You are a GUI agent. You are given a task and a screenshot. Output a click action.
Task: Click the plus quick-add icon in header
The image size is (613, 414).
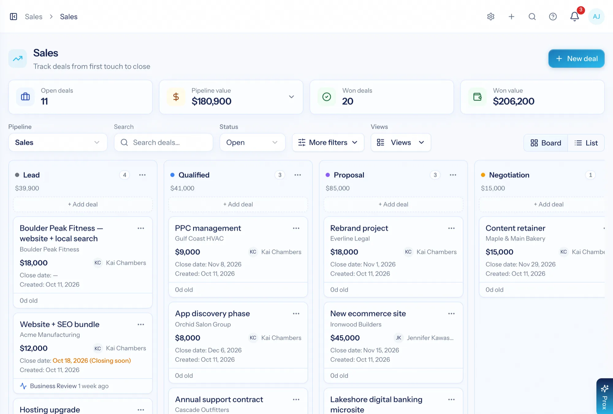pyautogui.click(x=511, y=17)
